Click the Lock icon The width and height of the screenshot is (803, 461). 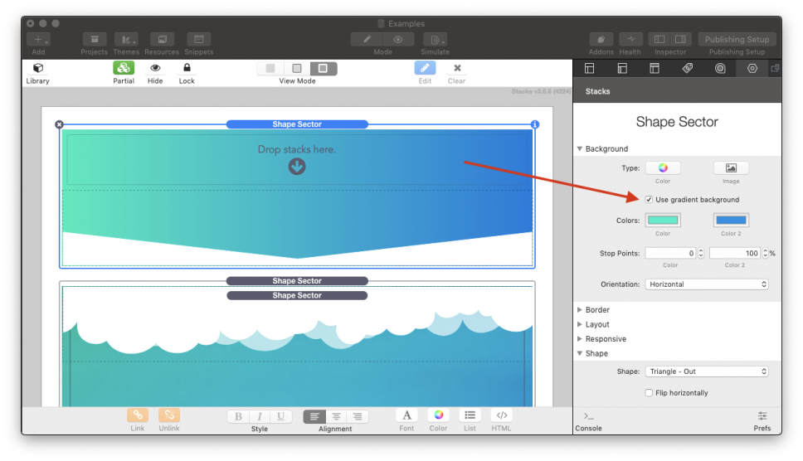click(x=187, y=67)
